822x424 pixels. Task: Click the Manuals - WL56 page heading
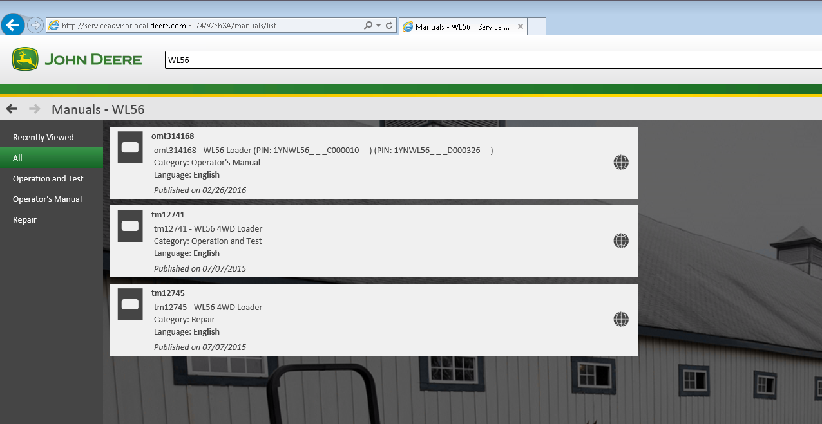(x=98, y=109)
